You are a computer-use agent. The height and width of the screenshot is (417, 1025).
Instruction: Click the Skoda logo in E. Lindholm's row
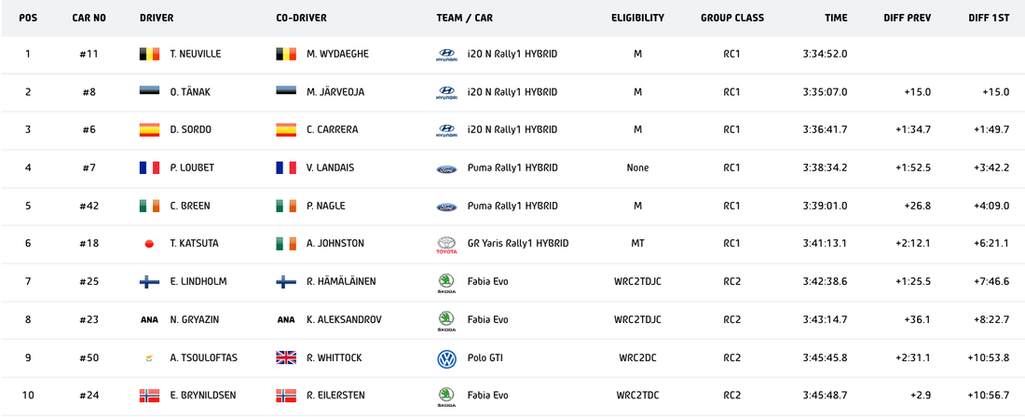(447, 282)
